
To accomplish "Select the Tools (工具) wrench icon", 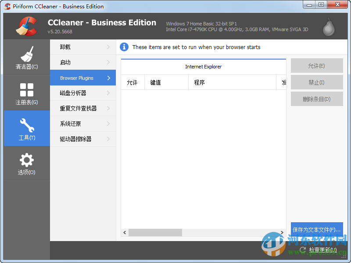I will (27, 125).
